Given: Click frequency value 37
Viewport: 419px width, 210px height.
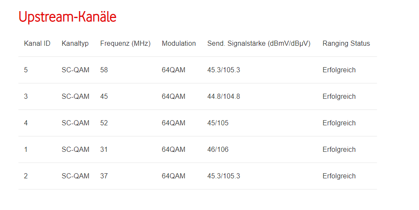Looking at the screenshot, I should 104,176.
